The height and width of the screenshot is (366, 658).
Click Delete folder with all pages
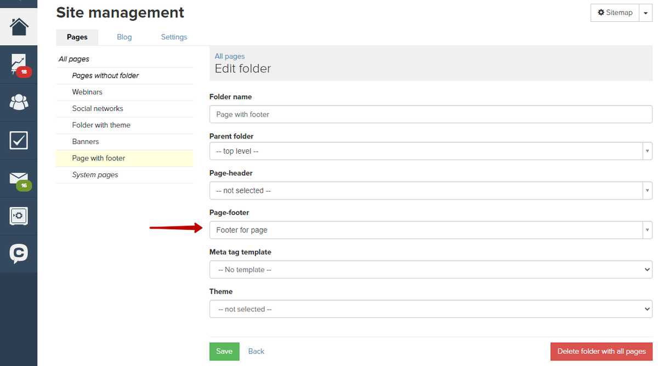pyautogui.click(x=602, y=351)
